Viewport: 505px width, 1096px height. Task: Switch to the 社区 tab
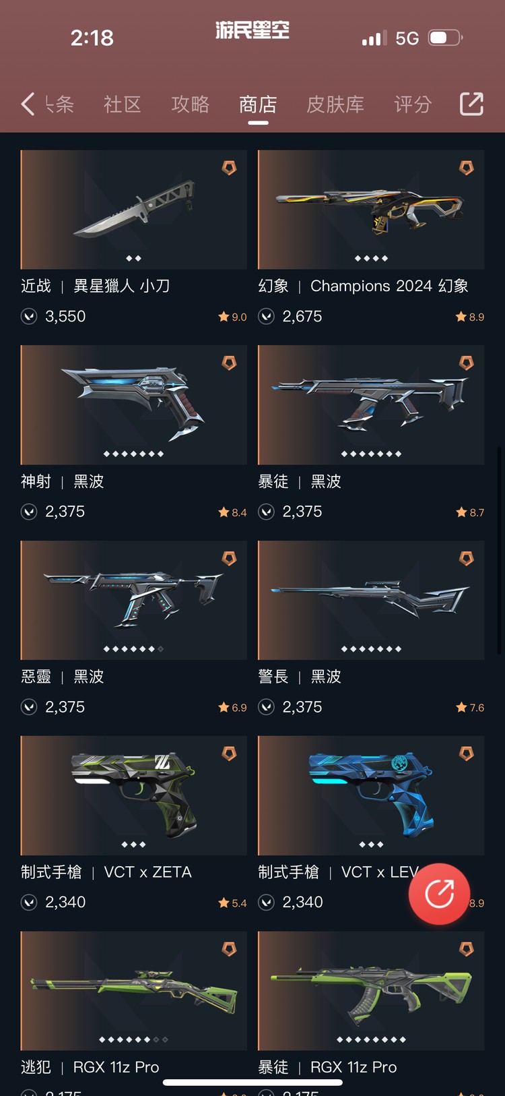pyautogui.click(x=122, y=104)
